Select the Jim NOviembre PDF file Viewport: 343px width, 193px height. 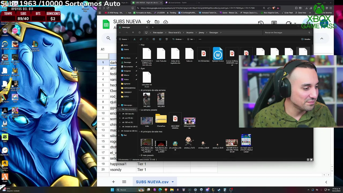204,55
